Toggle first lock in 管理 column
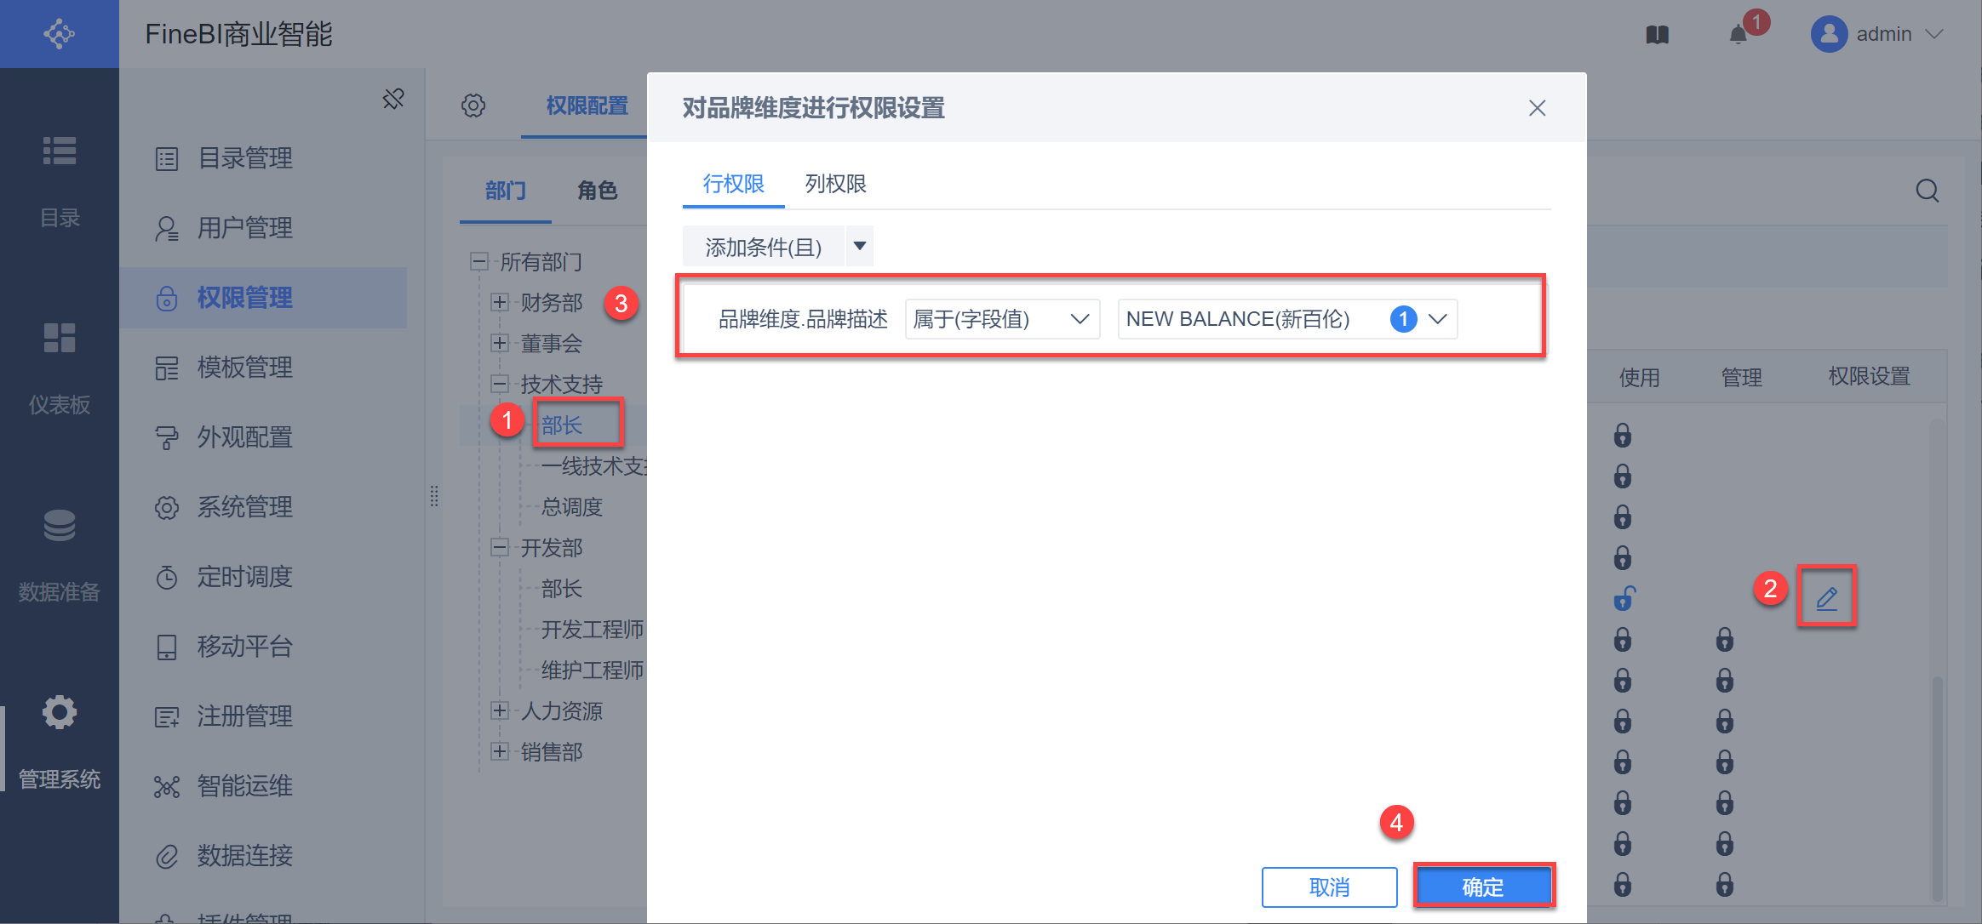 pos(1725,640)
